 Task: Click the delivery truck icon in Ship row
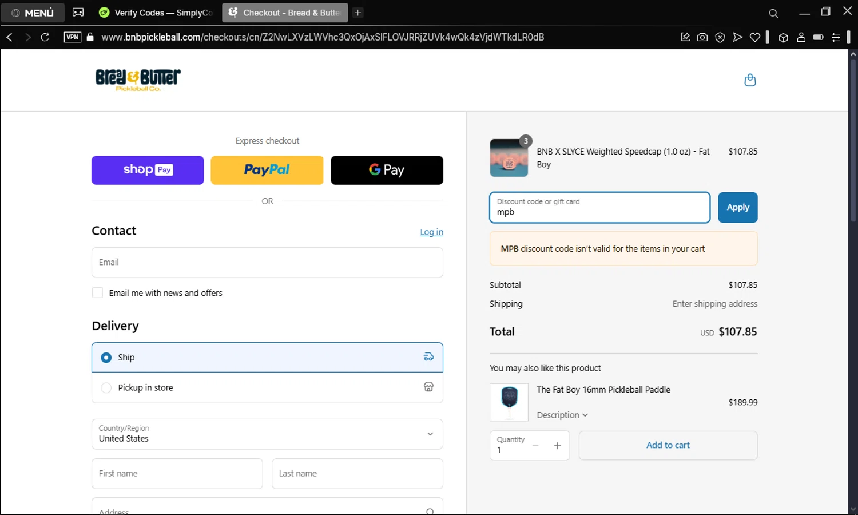pyautogui.click(x=428, y=357)
